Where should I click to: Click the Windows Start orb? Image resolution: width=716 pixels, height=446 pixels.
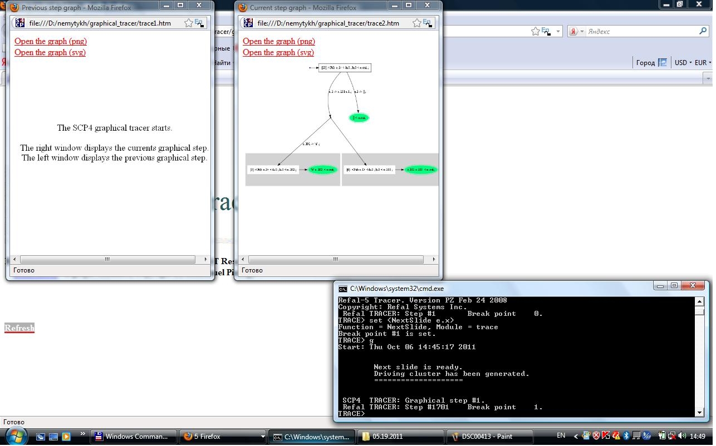[x=16, y=436]
